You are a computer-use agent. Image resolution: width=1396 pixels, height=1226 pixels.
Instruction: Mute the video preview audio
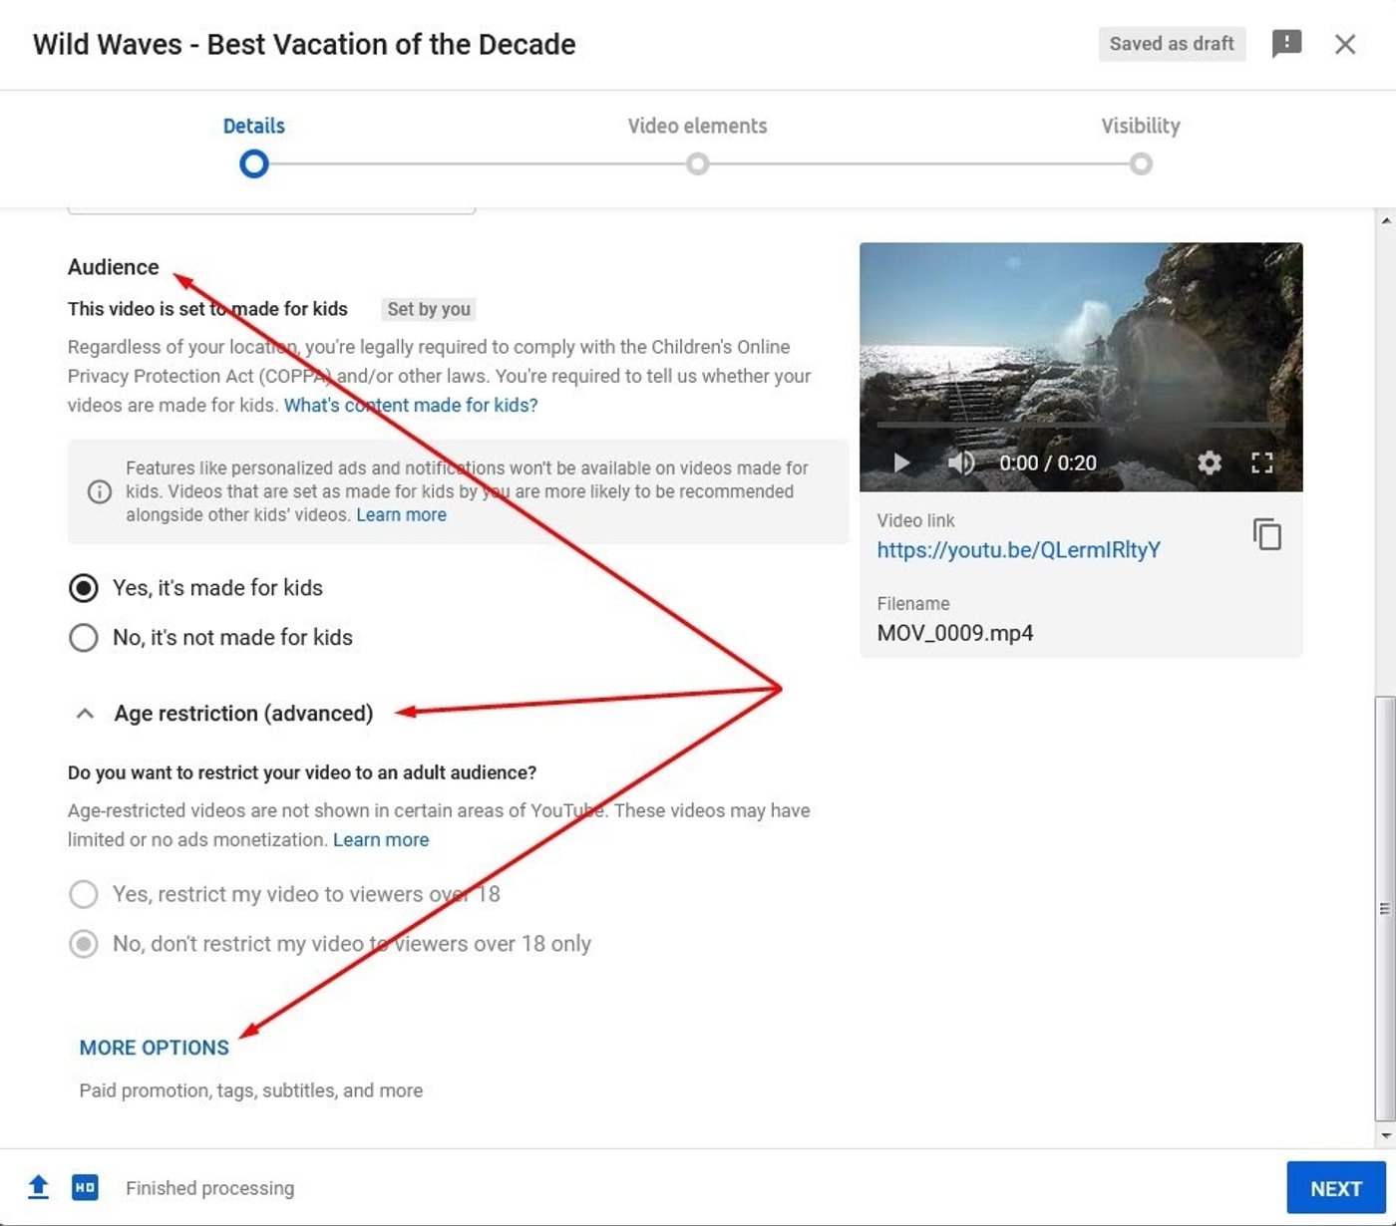pyautogui.click(x=959, y=462)
